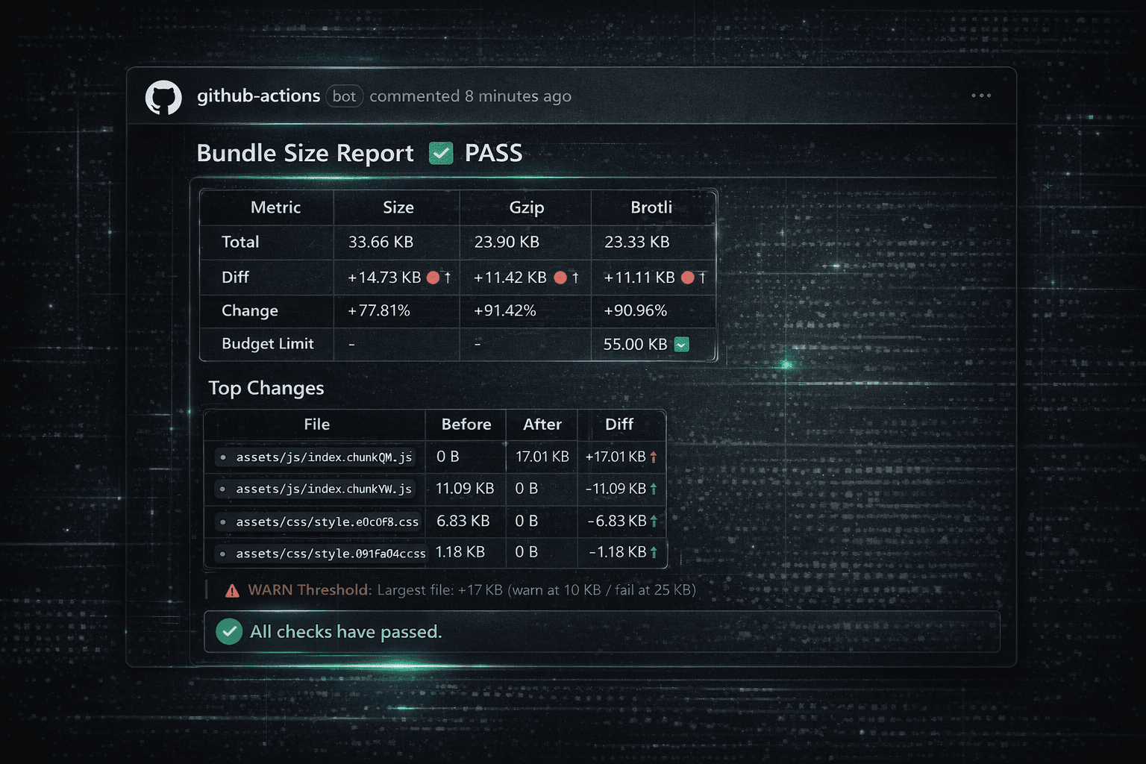Click the Gzip column header
The height and width of the screenshot is (764, 1146).
coord(526,207)
